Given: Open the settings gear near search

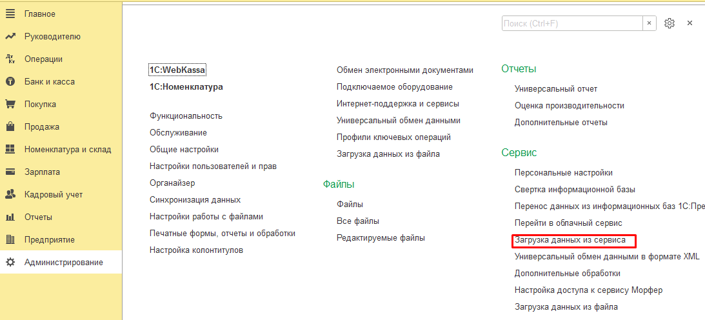Looking at the screenshot, I should coord(670,23).
